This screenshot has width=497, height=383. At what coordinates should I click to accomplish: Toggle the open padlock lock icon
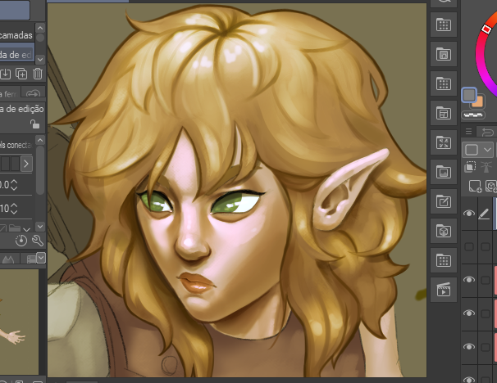click(x=34, y=124)
